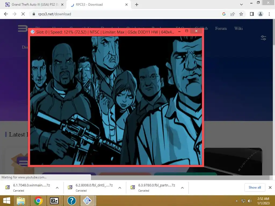Select the RPCS3 - Download browser tab
Image resolution: width=275 pixels, height=206 pixels.
click(98, 5)
